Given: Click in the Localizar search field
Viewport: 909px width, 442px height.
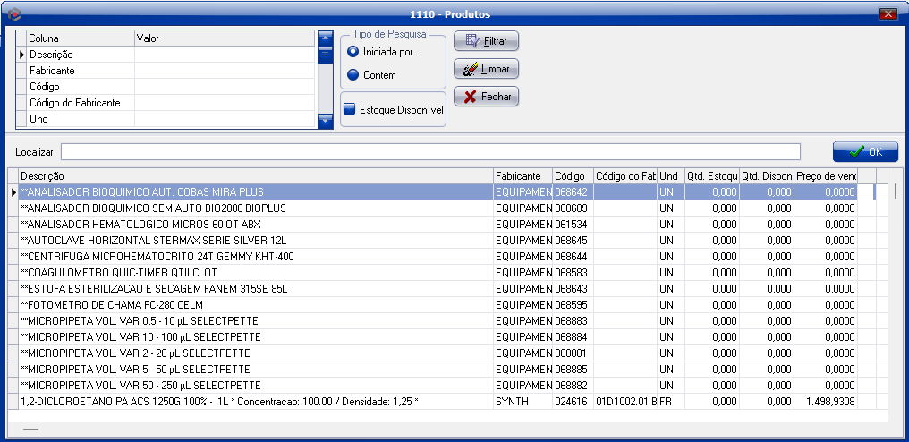Looking at the screenshot, I should [429, 151].
